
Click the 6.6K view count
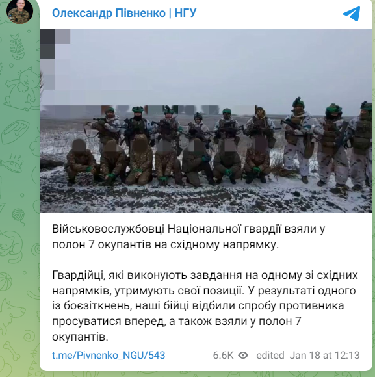[223, 355]
